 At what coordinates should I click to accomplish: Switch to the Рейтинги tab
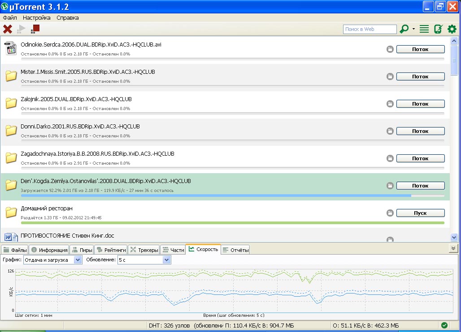pos(111,250)
